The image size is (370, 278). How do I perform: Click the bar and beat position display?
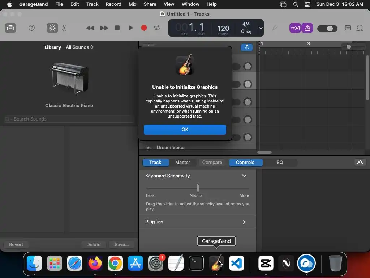pyautogui.click(x=190, y=28)
